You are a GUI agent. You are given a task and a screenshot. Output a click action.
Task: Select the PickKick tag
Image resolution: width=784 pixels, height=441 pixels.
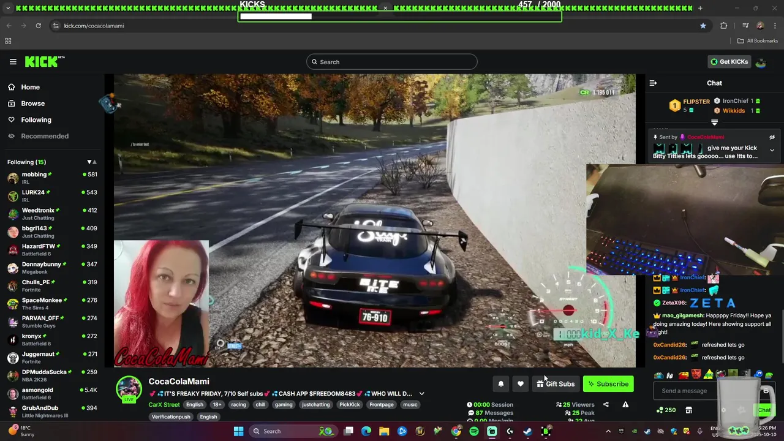pyautogui.click(x=350, y=404)
